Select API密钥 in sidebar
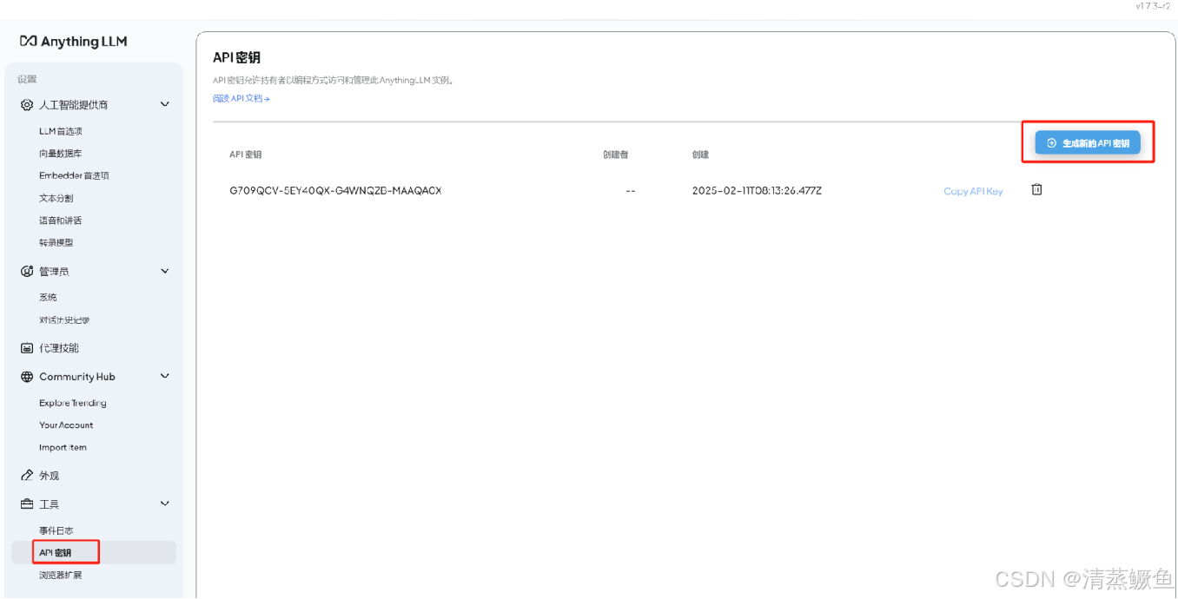This screenshot has width=1178, height=599. (x=93, y=553)
